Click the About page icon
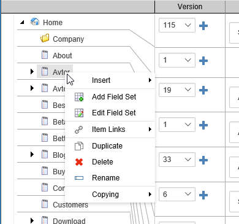The width and height of the screenshot is (239, 224). point(45,55)
